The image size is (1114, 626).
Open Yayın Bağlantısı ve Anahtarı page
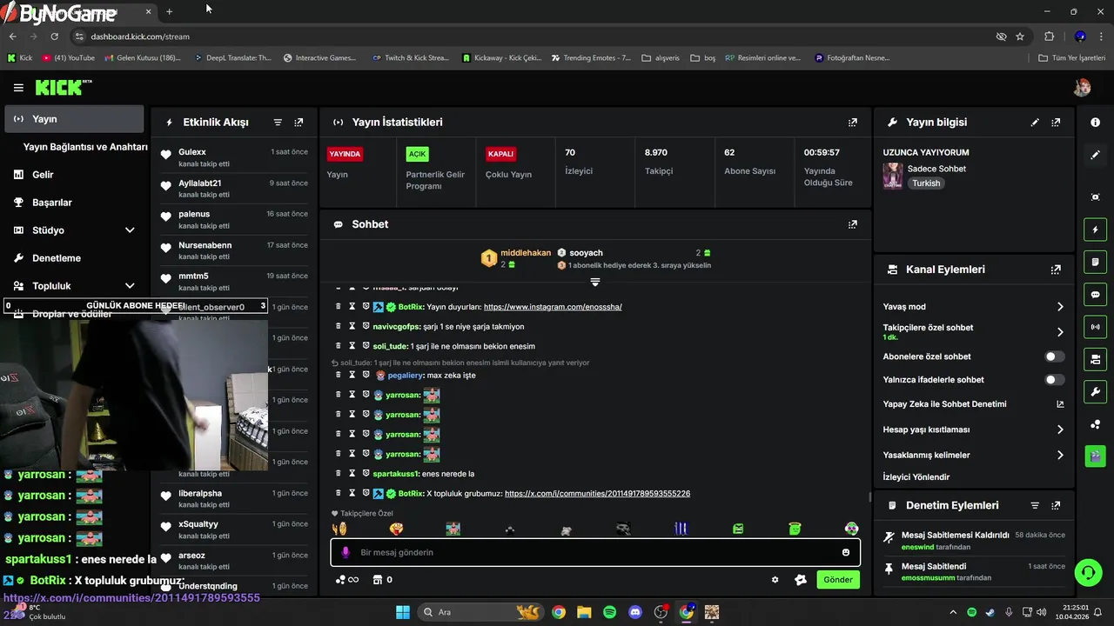(85, 147)
